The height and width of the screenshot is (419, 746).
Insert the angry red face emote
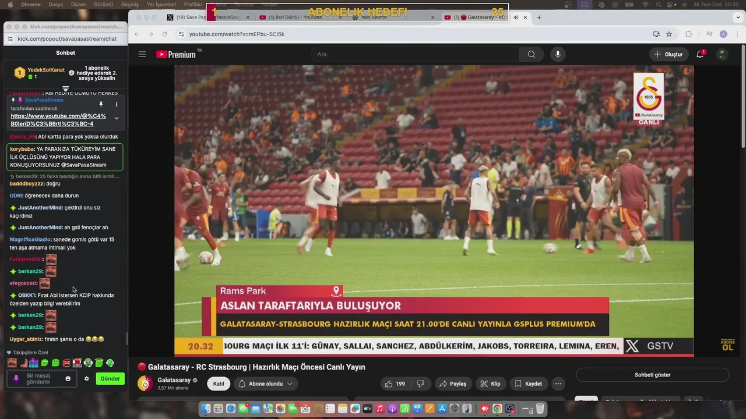click(66, 363)
